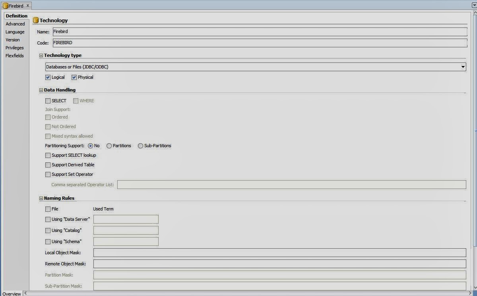The width and height of the screenshot is (477, 296).
Task: Check the Using "Data Server" checkbox
Action: pos(48,220)
